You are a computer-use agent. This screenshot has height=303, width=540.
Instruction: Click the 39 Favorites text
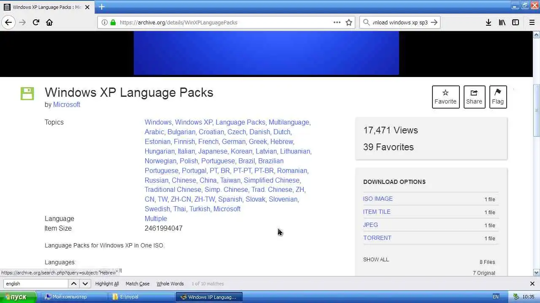click(389, 147)
